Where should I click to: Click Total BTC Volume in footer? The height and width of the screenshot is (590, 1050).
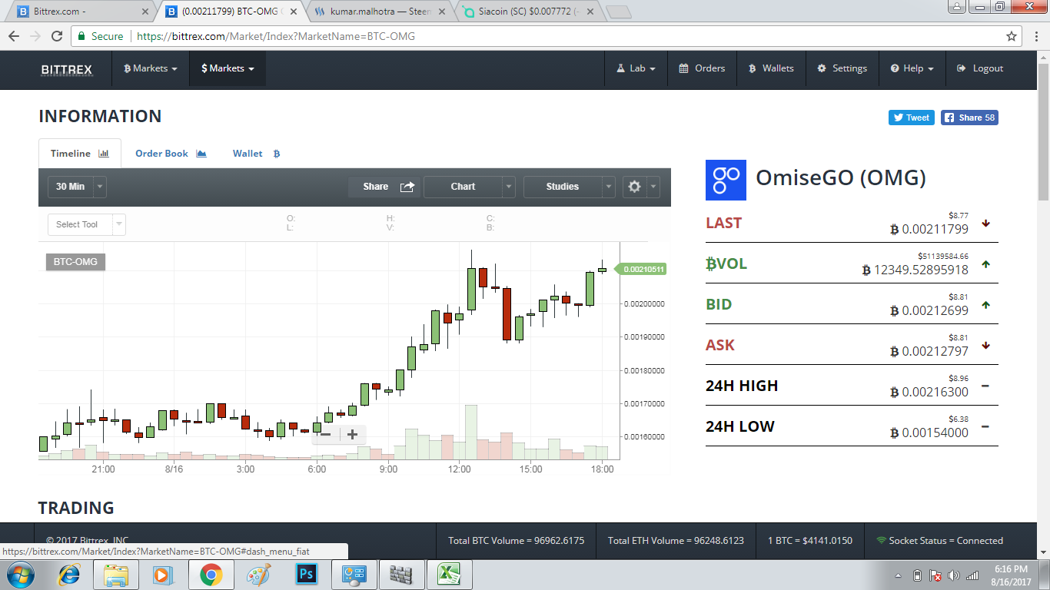tap(517, 541)
